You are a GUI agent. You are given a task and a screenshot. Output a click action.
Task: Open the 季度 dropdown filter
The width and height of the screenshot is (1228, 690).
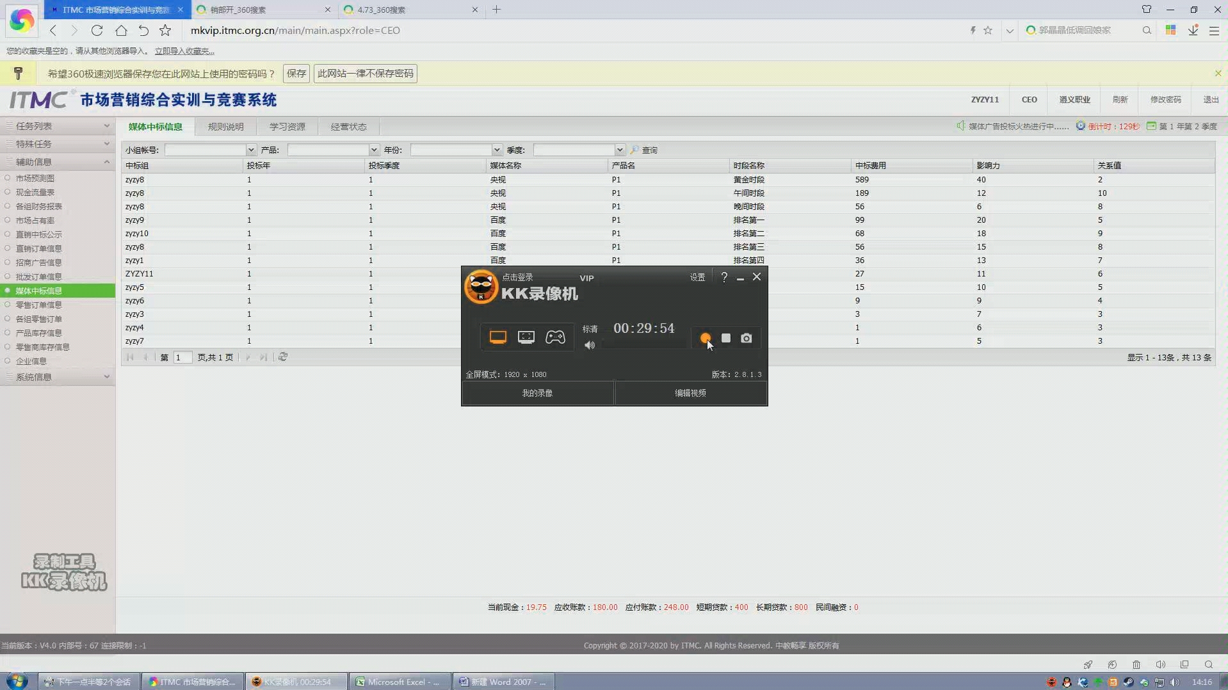pos(619,150)
